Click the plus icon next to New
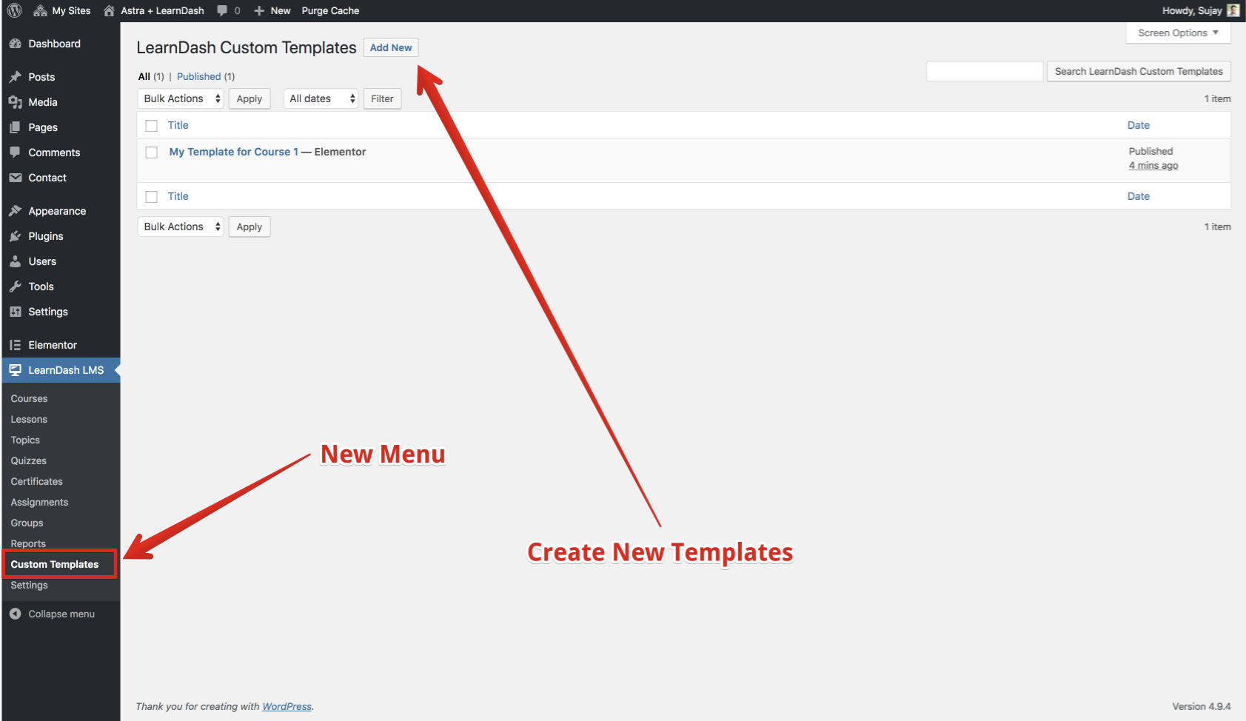Image resolution: width=1246 pixels, height=721 pixels. pyautogui.click(x=259, y=10)
